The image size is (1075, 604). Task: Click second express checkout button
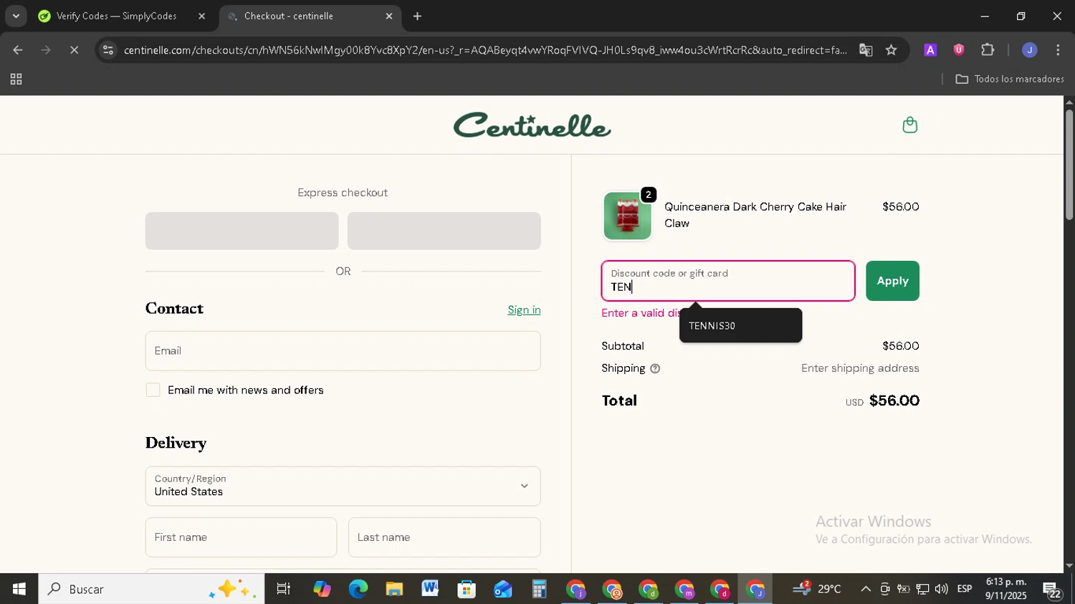[444, 231]
